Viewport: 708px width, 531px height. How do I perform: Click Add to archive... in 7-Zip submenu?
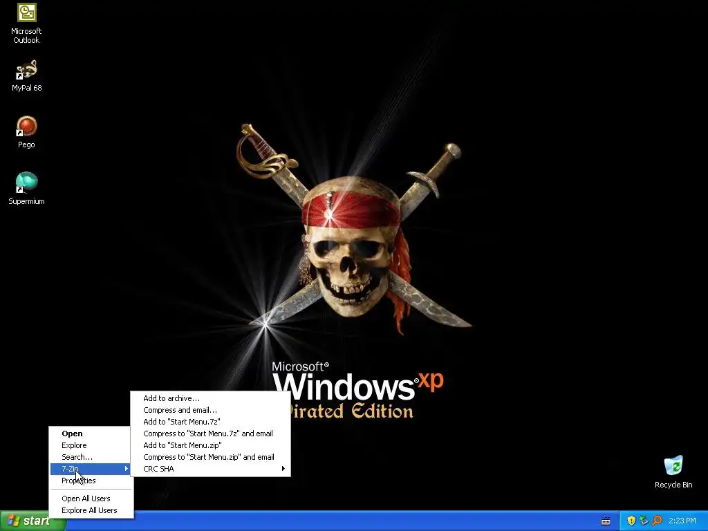coord(210,398)
